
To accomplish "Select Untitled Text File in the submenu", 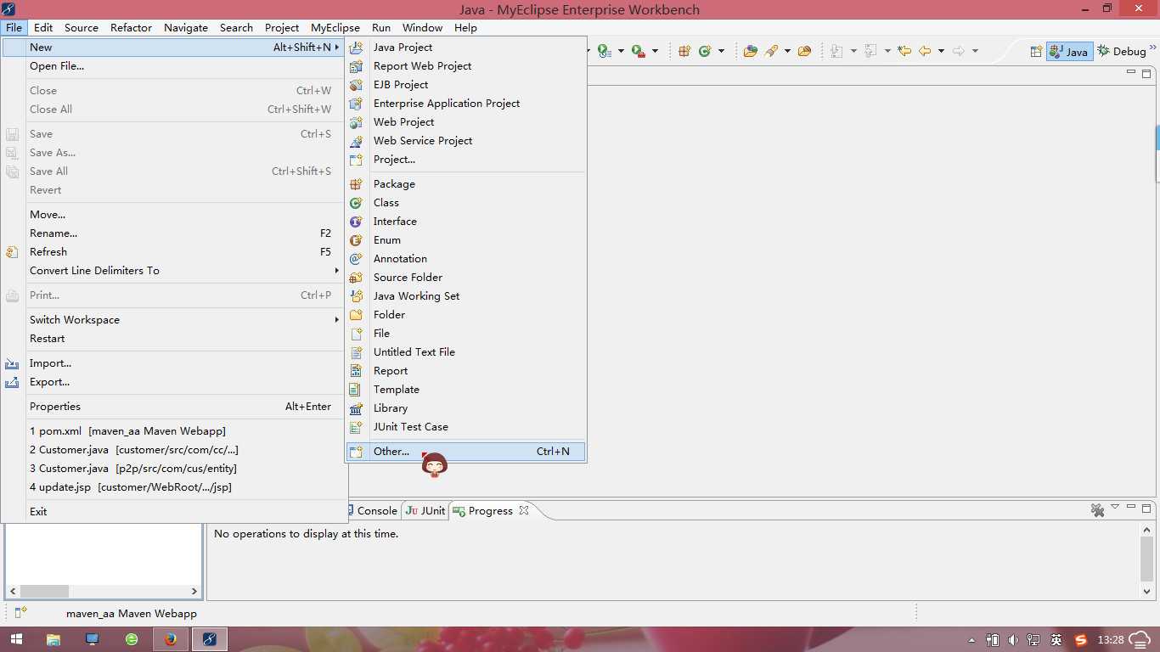I will (465, 352).
